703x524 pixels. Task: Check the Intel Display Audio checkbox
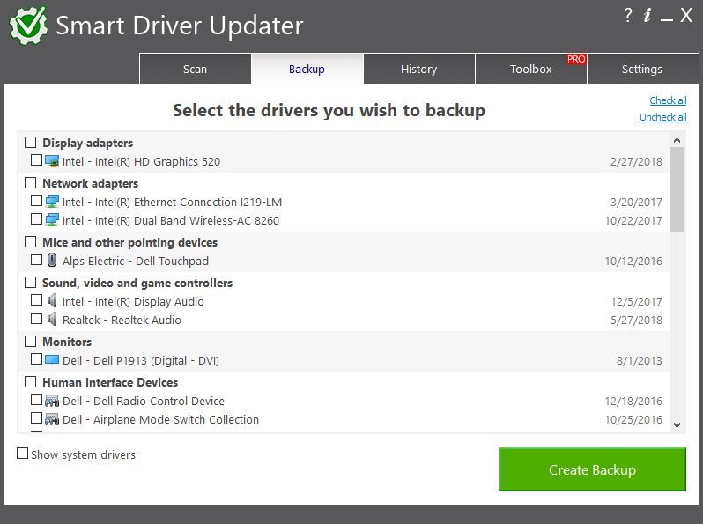(36, 300)
